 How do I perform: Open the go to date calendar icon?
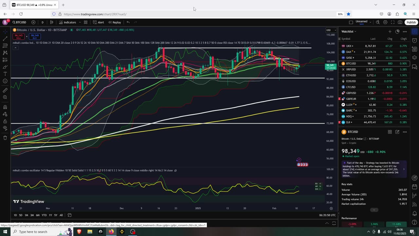(69, 215)
